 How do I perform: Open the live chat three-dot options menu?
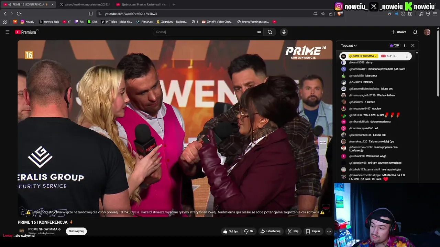405,45
